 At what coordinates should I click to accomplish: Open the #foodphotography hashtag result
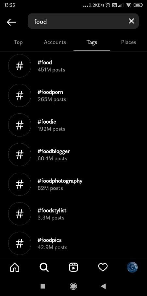click(73, 184)
